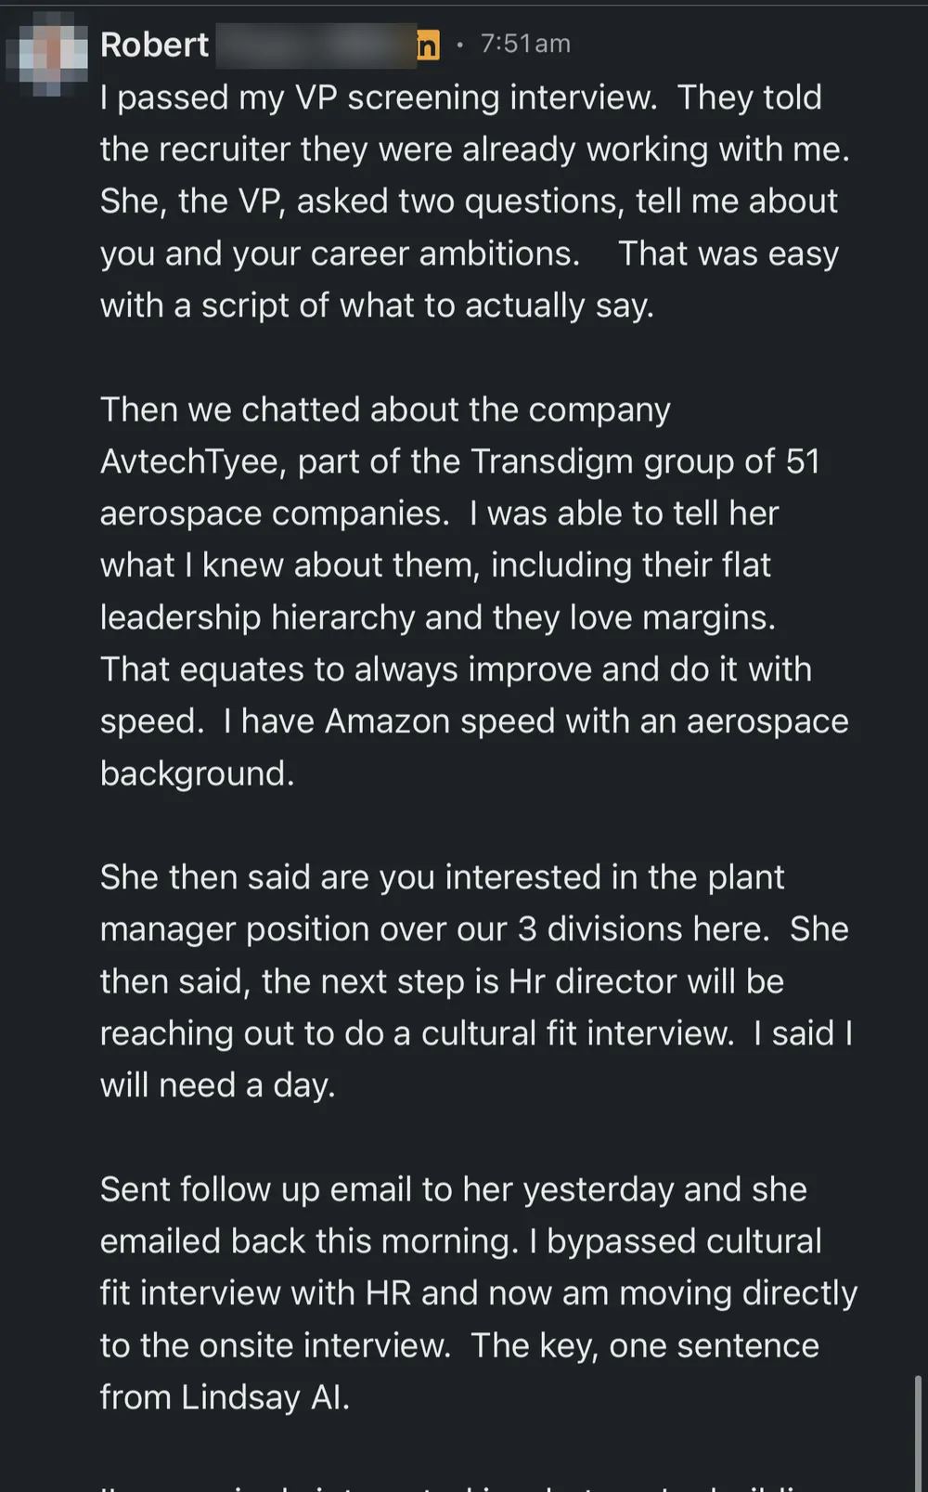Click the phrase 'cultural fit interview' in the third paragraph
The image size is (928, 1492).
pos(577,1033)
